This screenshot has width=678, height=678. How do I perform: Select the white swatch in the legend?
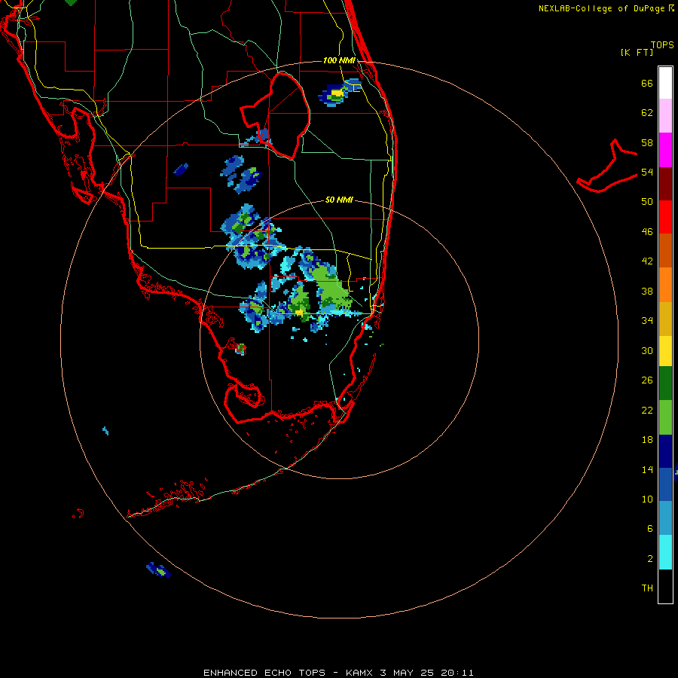point(665,83)
